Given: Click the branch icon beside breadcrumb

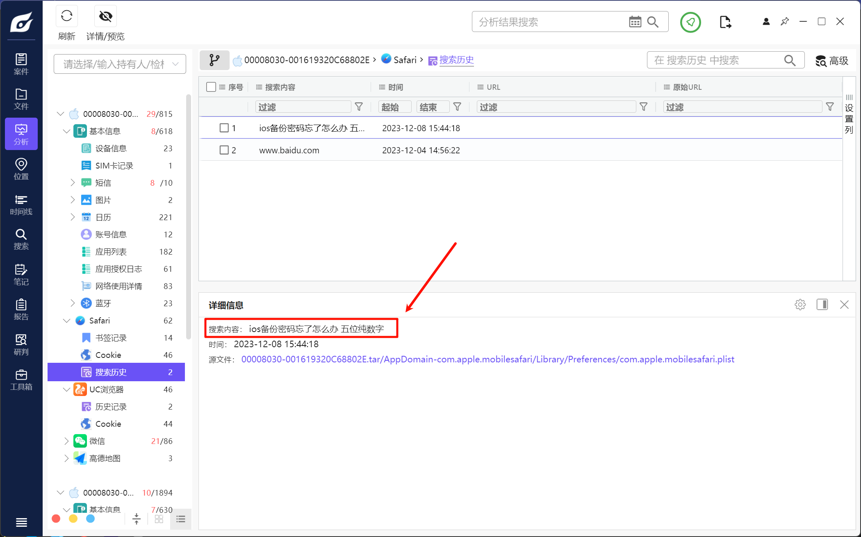Looking at the screenshot, I should [214, 60].
